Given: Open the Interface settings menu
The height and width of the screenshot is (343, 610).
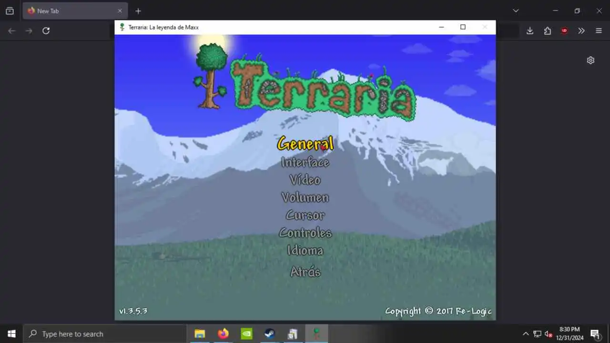Looking at the screenshot, I should click(305, 162).
